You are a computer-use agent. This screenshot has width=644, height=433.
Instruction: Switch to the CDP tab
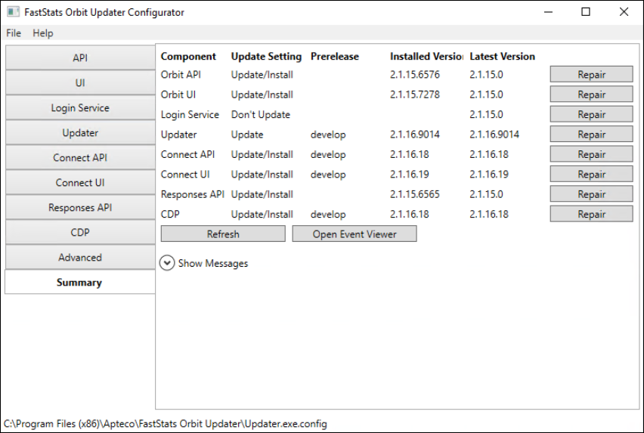coord(80,232)
